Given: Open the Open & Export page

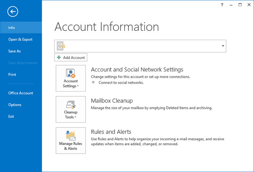Looking at the screenshot, I should click(21, 39).
